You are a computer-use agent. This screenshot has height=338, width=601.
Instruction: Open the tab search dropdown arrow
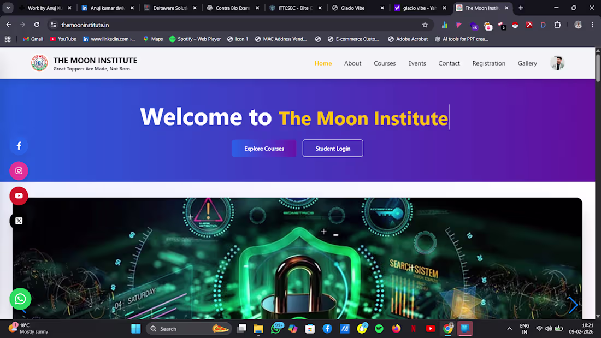pos(8,8)
